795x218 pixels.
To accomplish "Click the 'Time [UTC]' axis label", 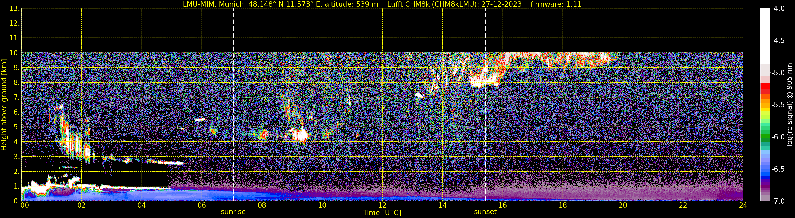I will pos(382,213).
